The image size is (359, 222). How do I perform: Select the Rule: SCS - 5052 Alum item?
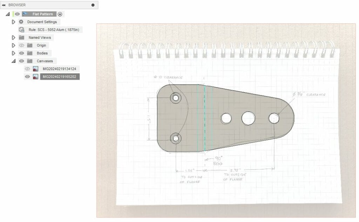[x=54, y=30]
